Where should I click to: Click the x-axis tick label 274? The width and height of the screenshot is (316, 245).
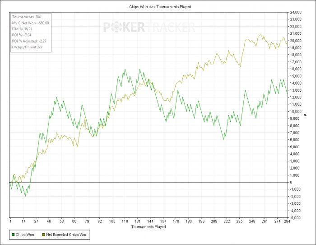click(277, 221)
